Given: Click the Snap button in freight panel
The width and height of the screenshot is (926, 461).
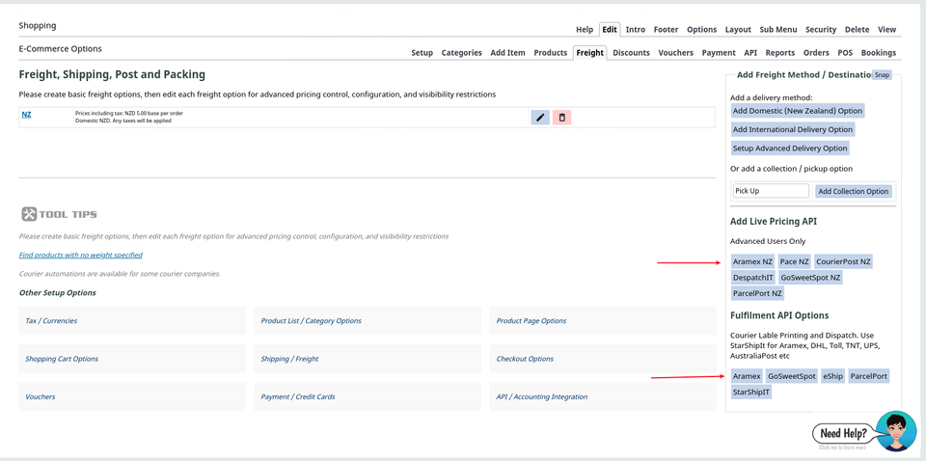Looking at the screenshot, I should pyautogui.click(x=882, y=75).
